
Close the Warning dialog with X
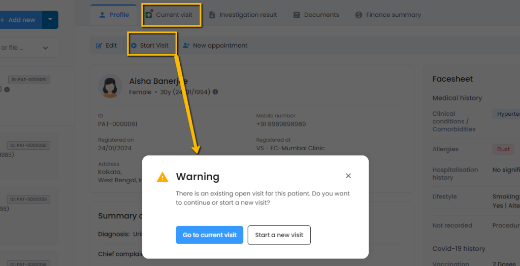tap(348, 176)
